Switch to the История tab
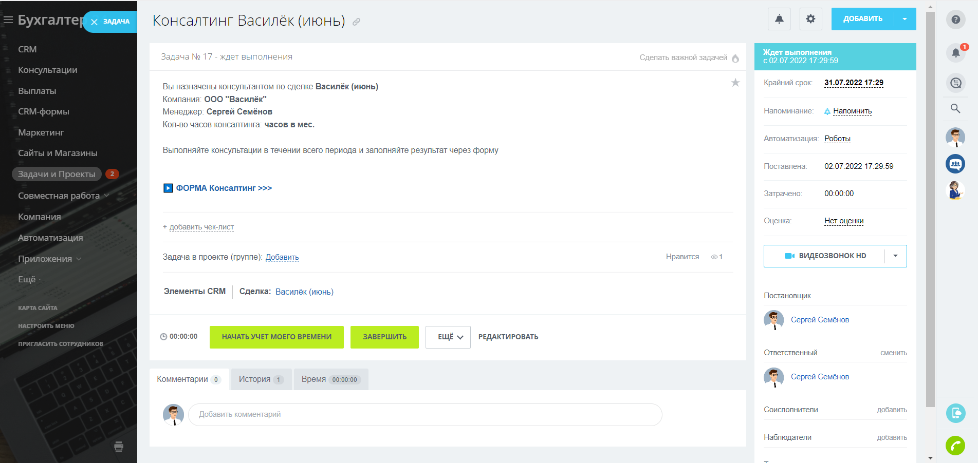 (261, 379)
